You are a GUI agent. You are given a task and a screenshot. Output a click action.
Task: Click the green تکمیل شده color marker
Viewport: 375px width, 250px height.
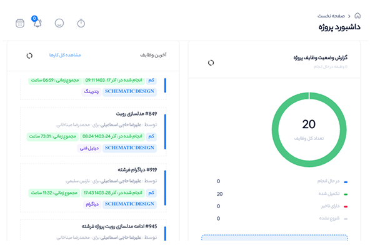point(346,194)
